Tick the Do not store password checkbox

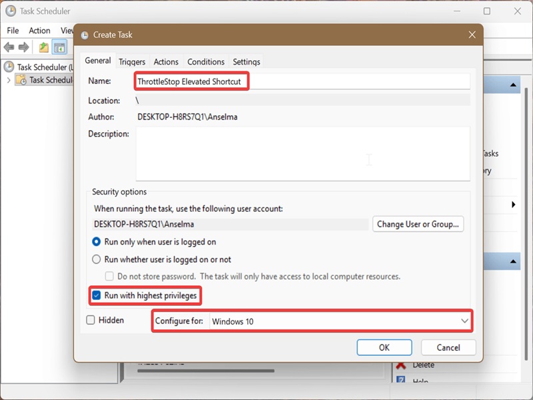(109, 276)
